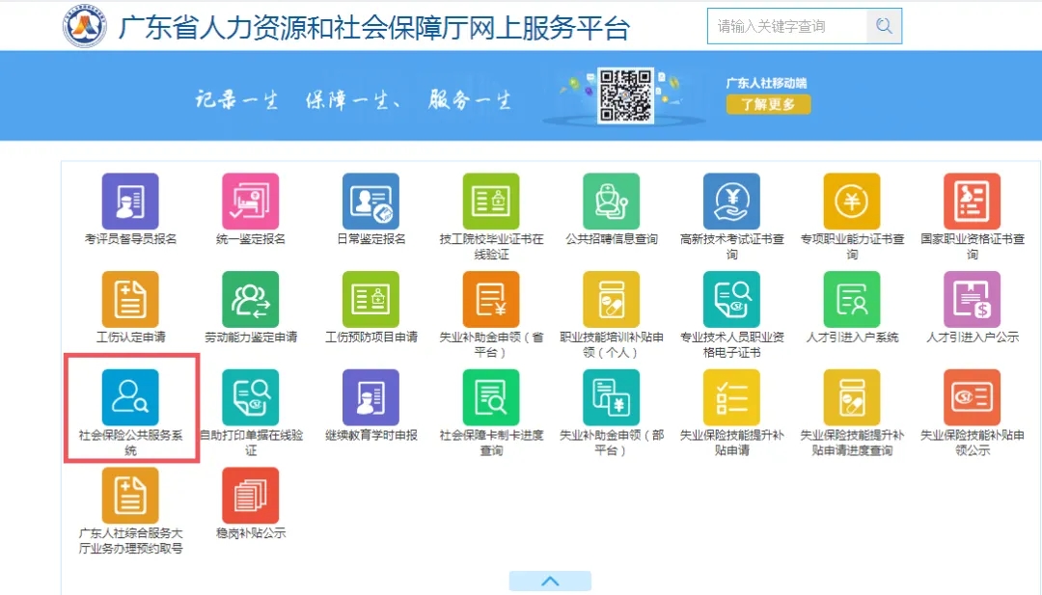Open 失业保险技能提升补贴申请进度查询 icon
The height and width of the screenshot is (595, 1042).
click(x=852, y=397)
